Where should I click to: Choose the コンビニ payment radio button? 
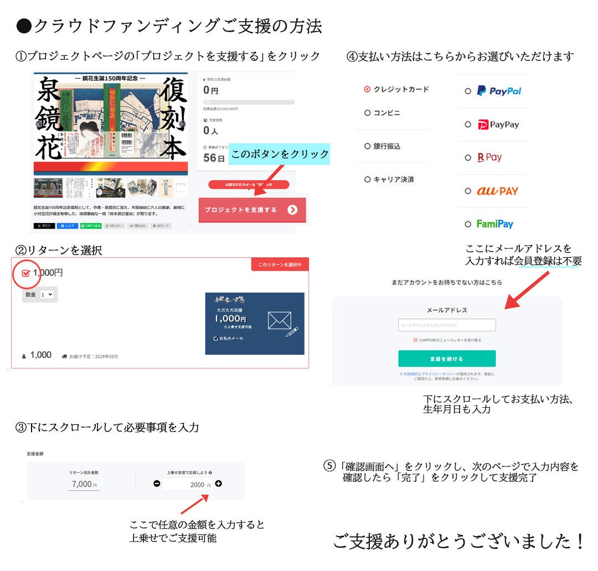pos(367,113)
